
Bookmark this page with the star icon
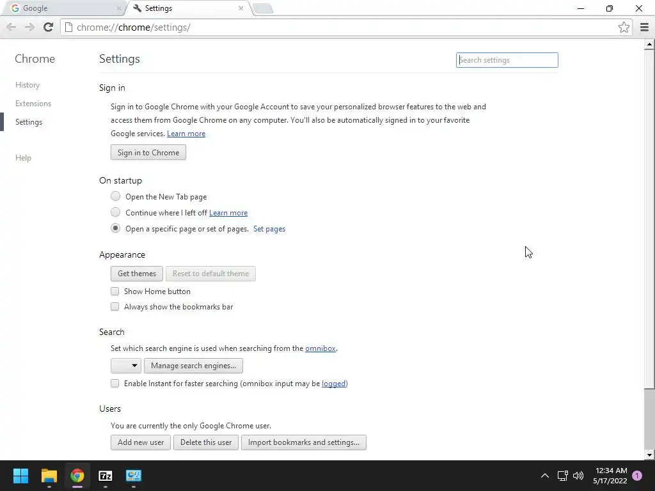point(624,27)
